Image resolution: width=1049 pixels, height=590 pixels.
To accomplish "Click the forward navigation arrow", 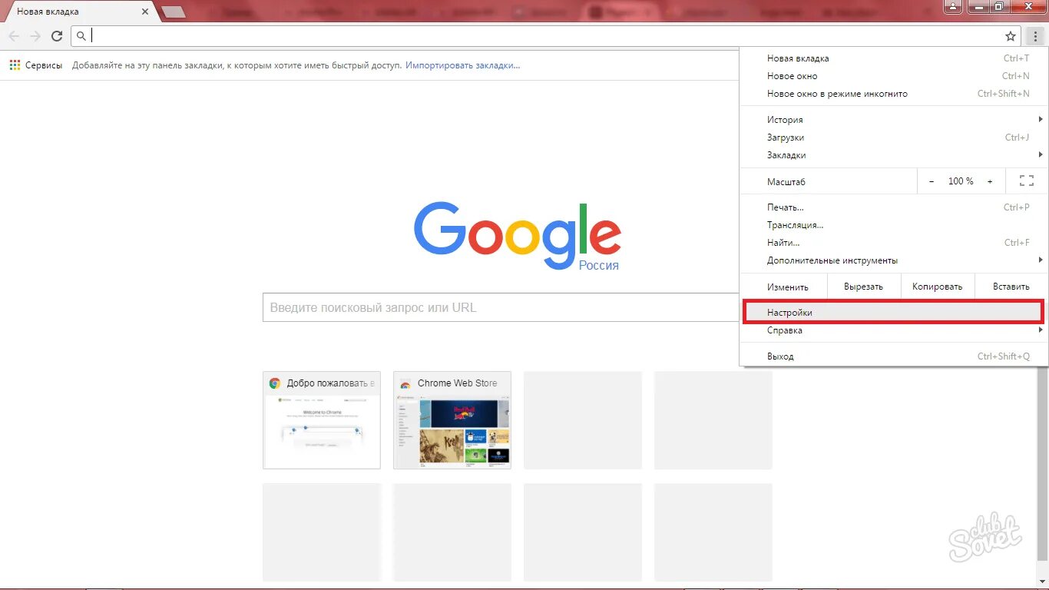I will [35, 36].
